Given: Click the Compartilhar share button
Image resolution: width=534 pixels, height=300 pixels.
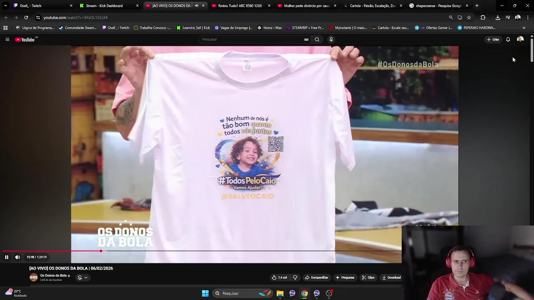Looking at the screenshot, I should (317, 277).
